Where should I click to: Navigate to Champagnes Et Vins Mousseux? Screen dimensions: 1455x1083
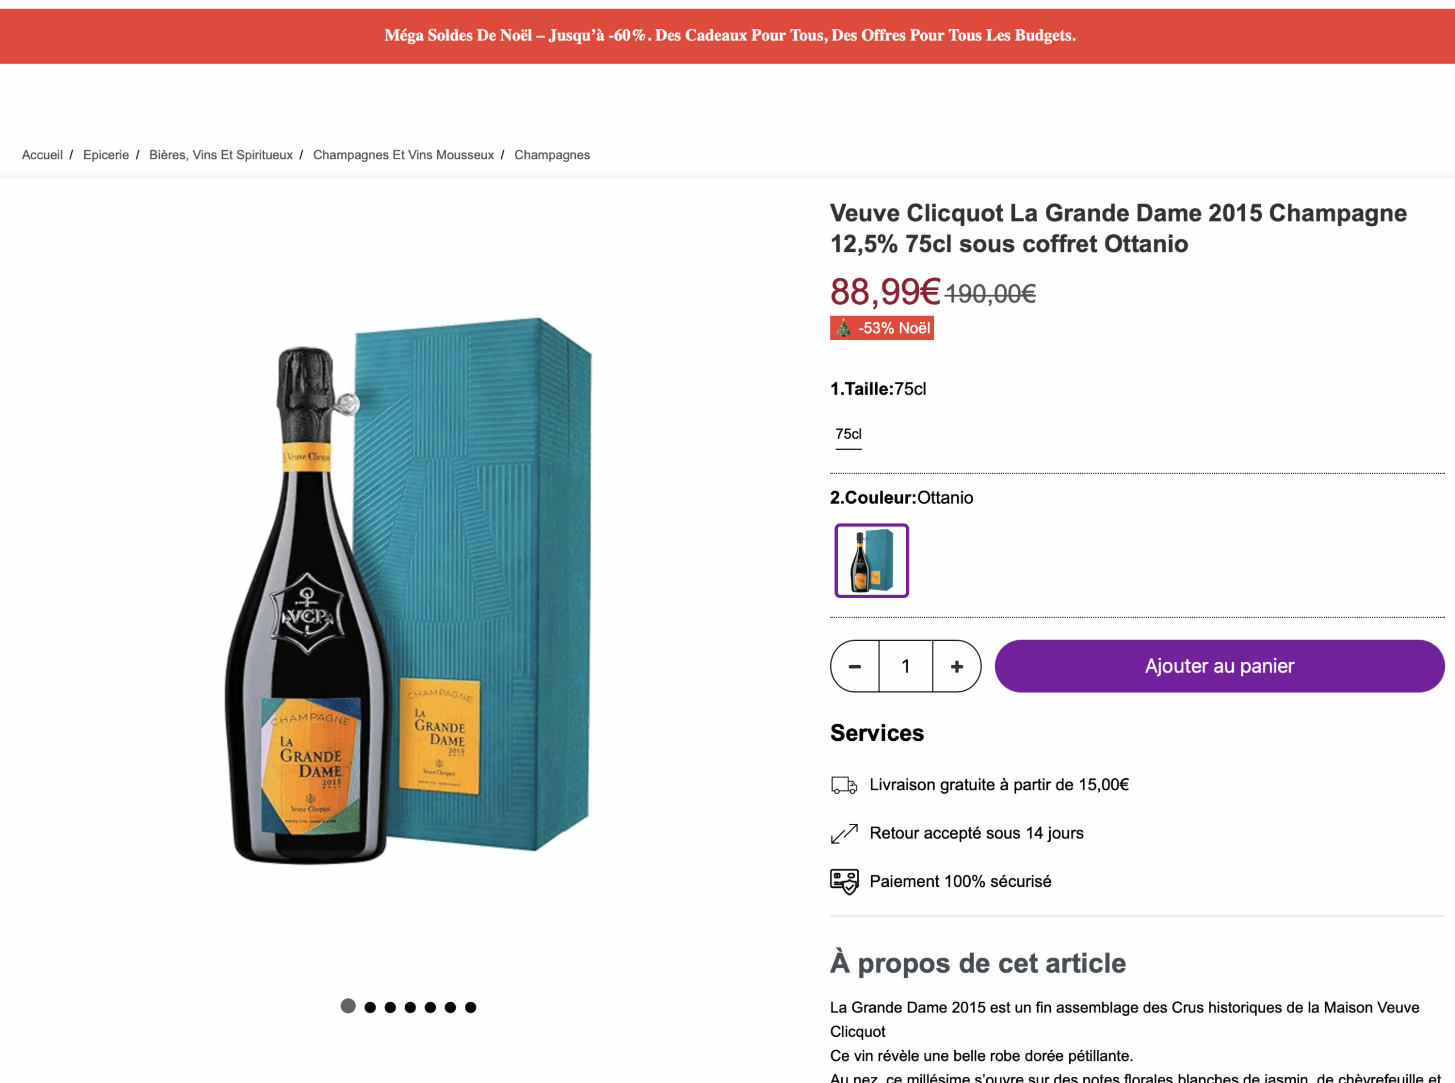click(403, 155)
